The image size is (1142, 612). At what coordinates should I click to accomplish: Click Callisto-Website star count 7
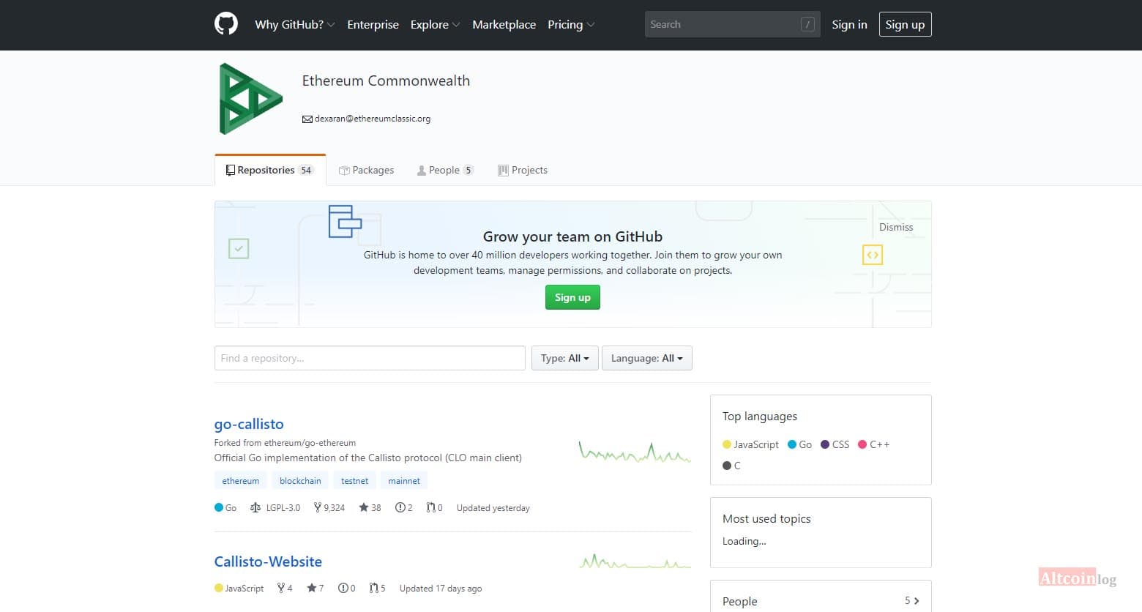tap(316, 588)
